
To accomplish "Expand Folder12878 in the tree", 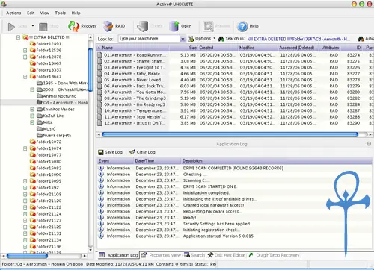I will pyautogui.click(x=25, y=57).
